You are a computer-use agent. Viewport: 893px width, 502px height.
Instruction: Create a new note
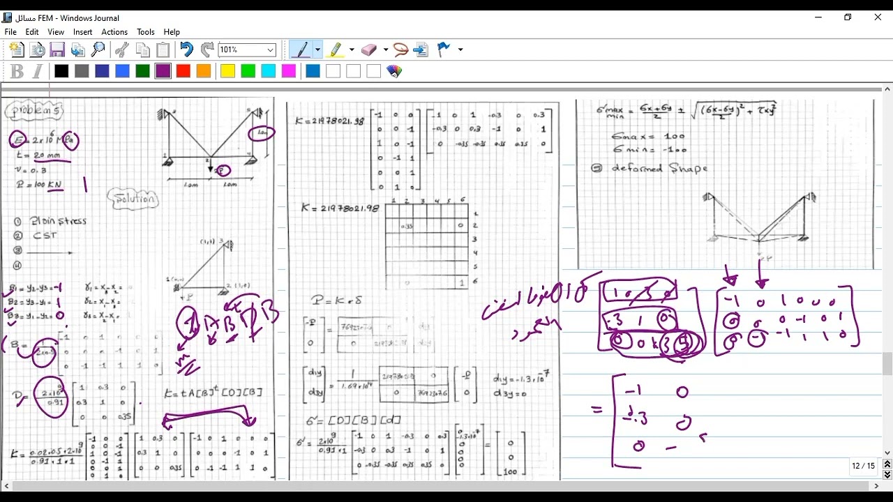tap(17, 50)
